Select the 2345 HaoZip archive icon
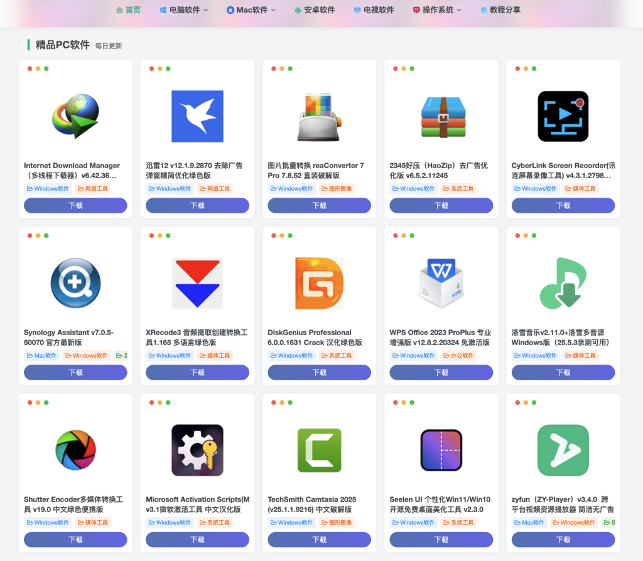Viewport: 643px width, 561px height. (x=441, y=116)
